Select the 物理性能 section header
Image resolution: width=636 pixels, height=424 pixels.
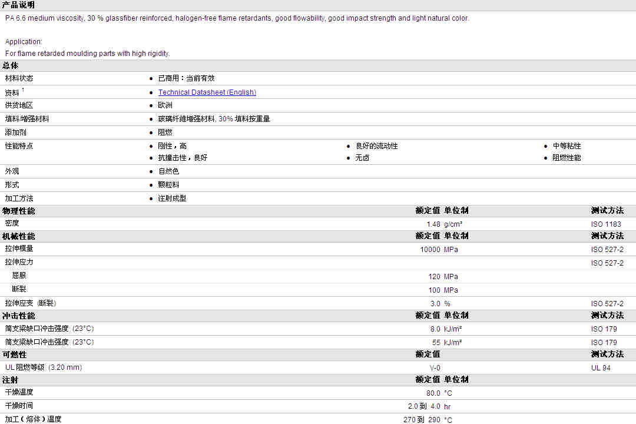[x=18, y=211]
